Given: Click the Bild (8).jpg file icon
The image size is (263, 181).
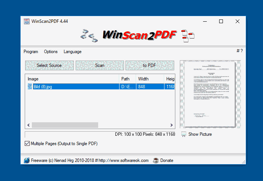Looking at the screenshot, I should click(x=30, y=86).
